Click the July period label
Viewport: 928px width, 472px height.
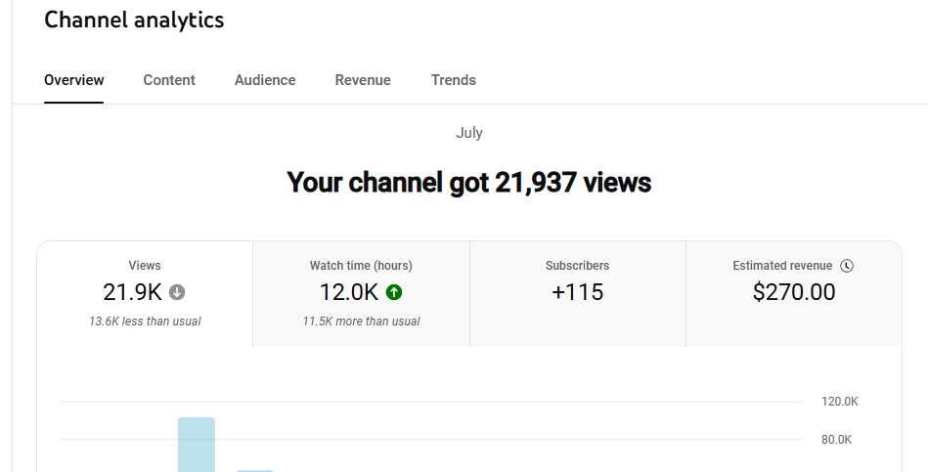469,133
